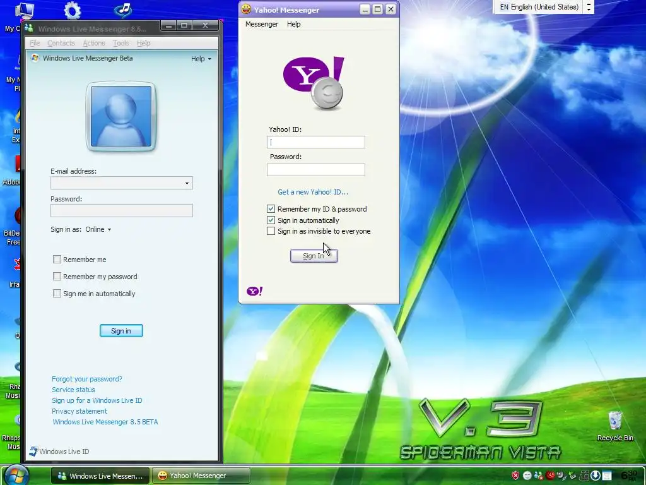Enable Sign me in automatically checkbox

[57, 293]
